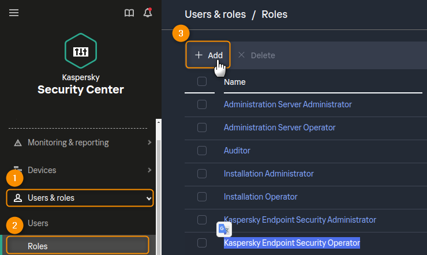Open the notifications bell
Image resolution: width=427 pixels, height=255 pixels.
[x=148, y=13]
